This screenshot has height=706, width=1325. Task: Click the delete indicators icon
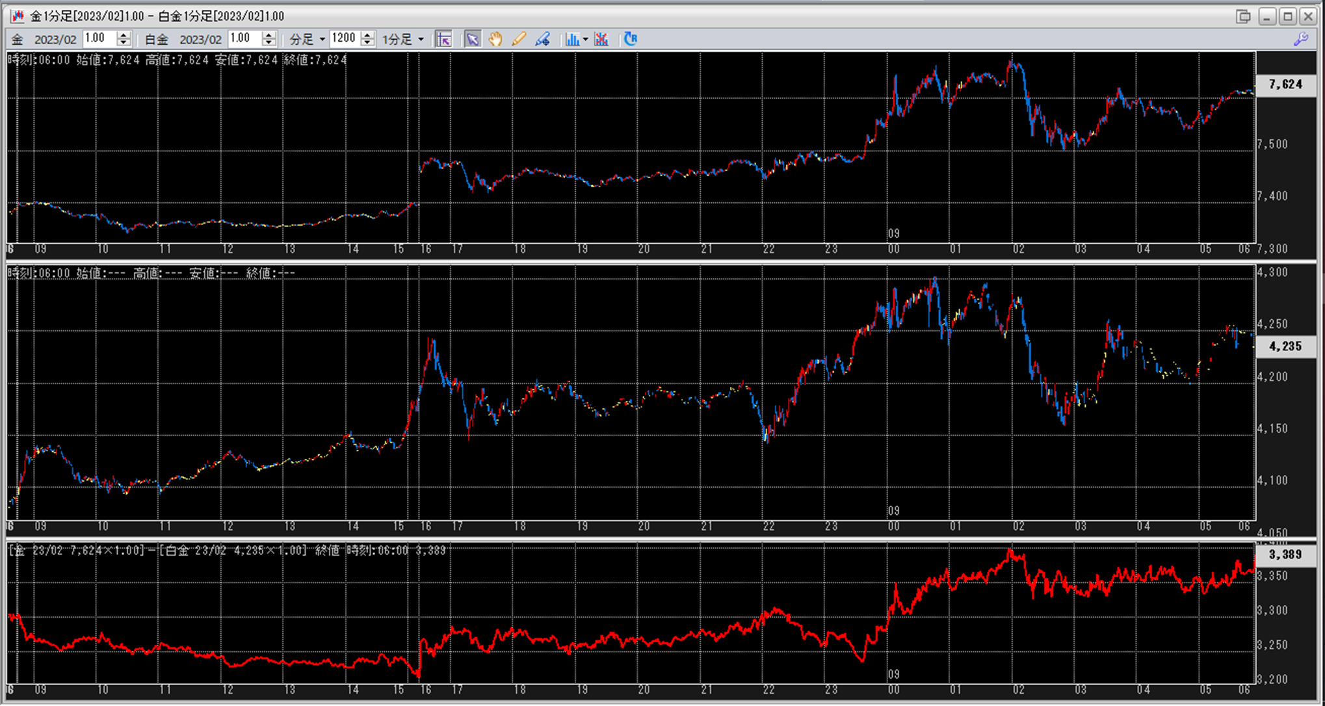pyautogui.click(x=601, y=39)
